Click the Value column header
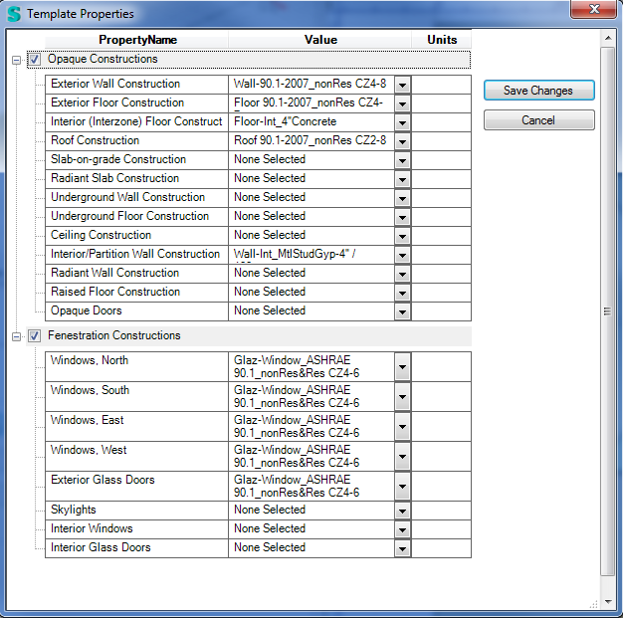 (320, 40)
